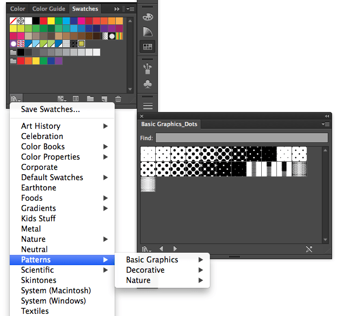This screenshot has height=316, width=344.
Task: Open Basic Graphics_Dots panel flyout menu
Action: (x=326, y=124)
